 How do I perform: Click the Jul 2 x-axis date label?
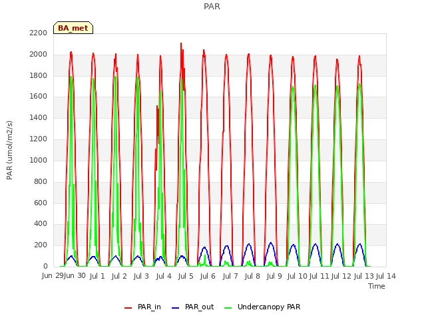coord(119,276)
